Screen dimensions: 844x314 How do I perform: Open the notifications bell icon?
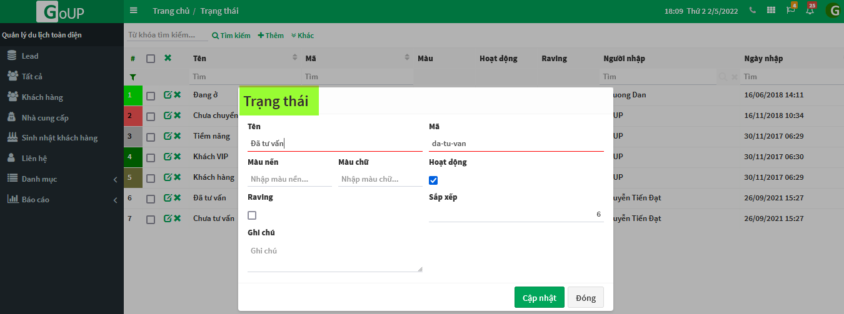(x=810, y=10)
